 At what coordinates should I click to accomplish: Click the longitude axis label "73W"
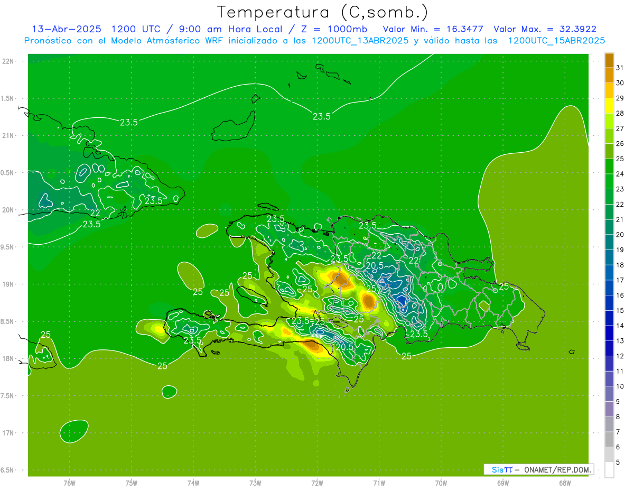pyautogui.click(x=255, y=483)
